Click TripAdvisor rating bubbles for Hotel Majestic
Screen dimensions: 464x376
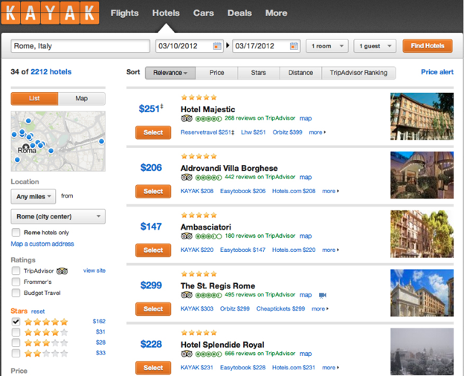point(209,119)
